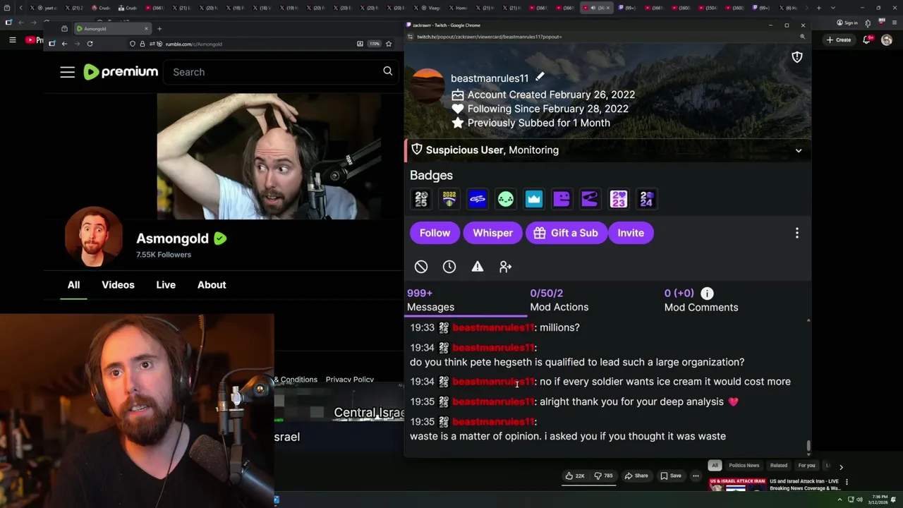Click the Invite button
Viewport: 903px width, 508px height.
coord(631,233)
